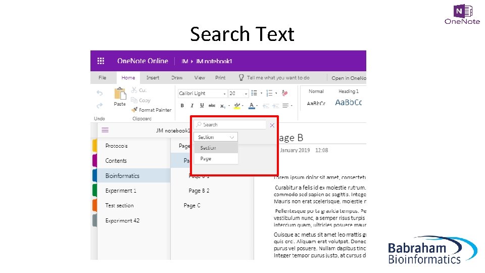Click the search magnifier icon
This screenshot has width=485, height=273.
click(199, 124)
